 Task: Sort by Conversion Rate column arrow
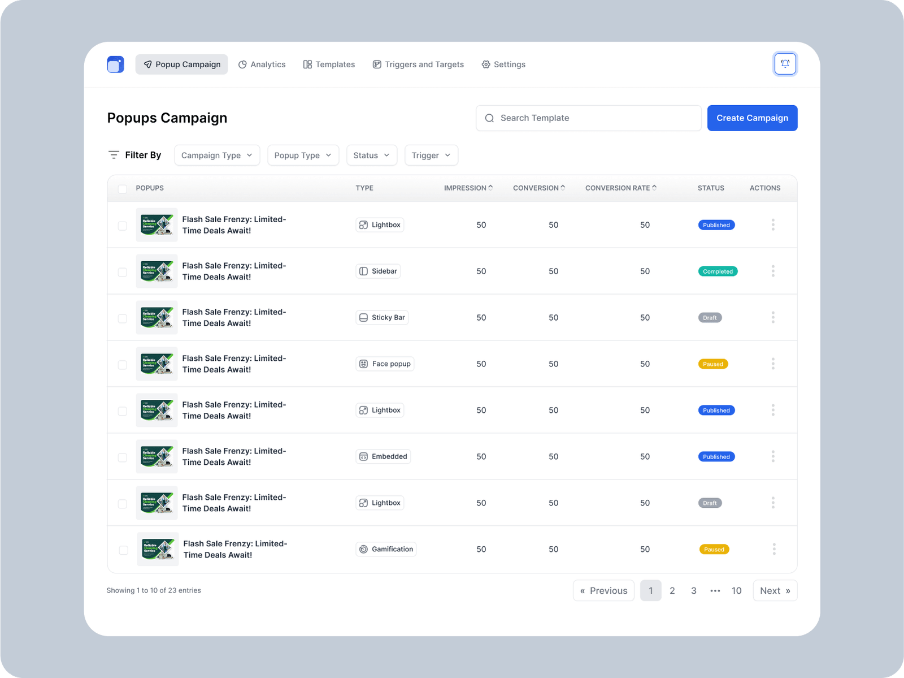(x=654, y=188)
